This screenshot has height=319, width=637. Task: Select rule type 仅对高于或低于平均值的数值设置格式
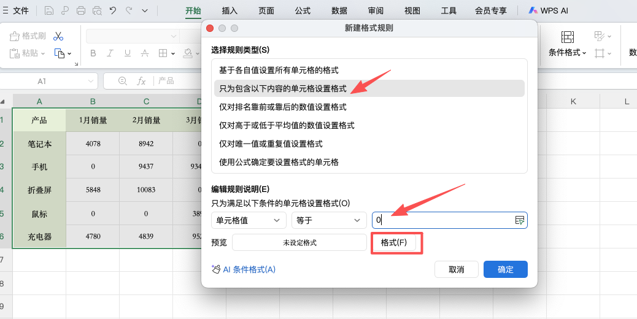click(369, 125)
